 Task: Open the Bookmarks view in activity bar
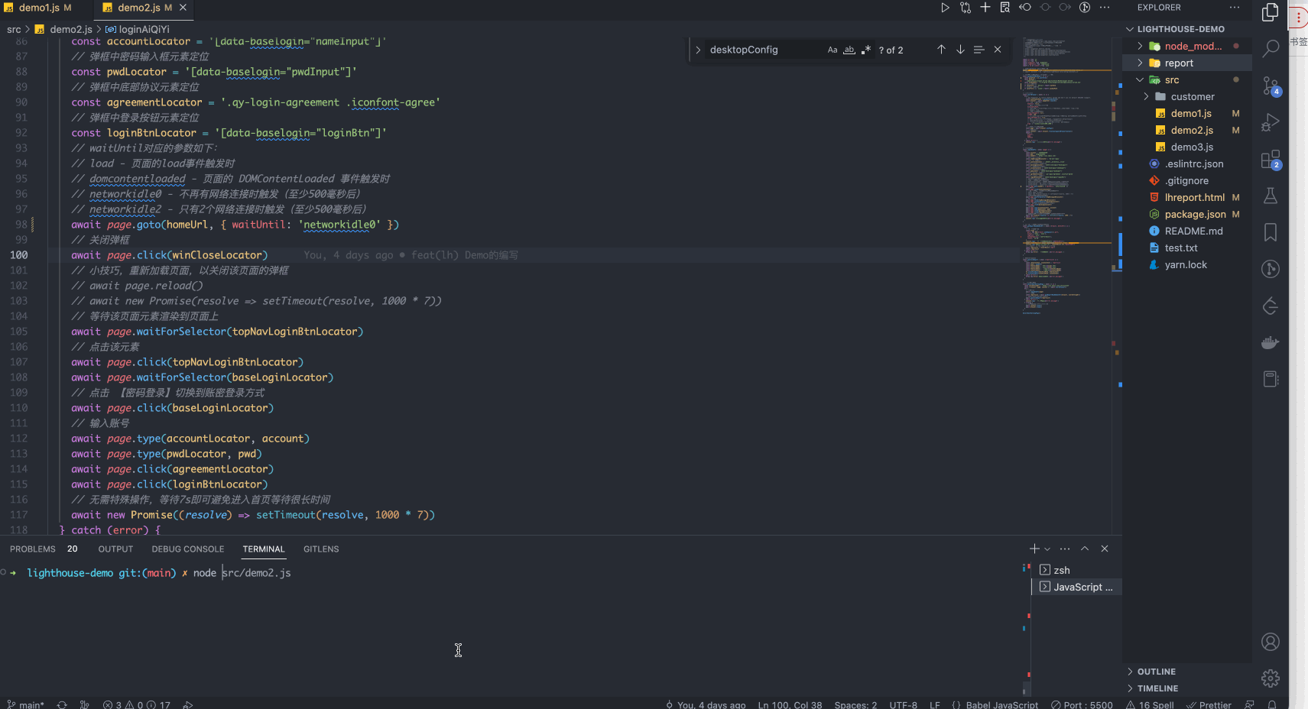point(1271,232)
